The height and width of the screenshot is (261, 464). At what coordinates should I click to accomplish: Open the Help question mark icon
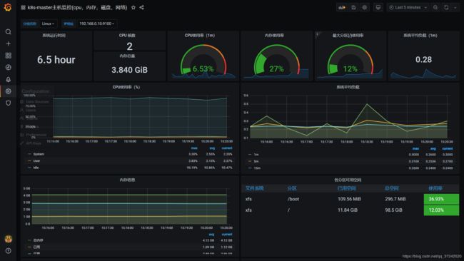pos(9,250)
